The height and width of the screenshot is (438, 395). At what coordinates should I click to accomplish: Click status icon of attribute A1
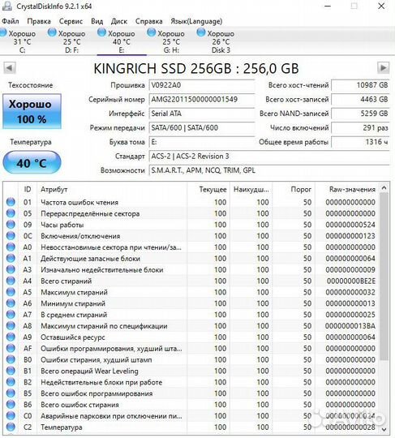[11, 258]
